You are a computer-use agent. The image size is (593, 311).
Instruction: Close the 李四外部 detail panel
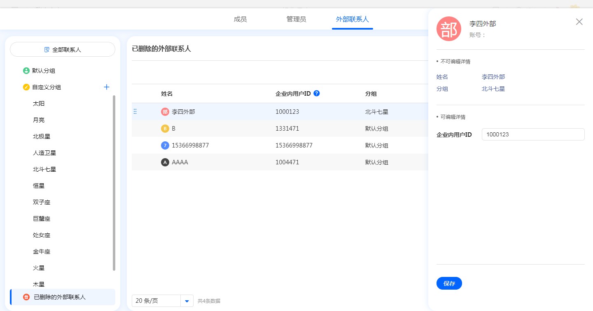(579, 22)
